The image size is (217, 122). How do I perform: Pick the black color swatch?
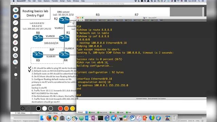coord(38,108)
